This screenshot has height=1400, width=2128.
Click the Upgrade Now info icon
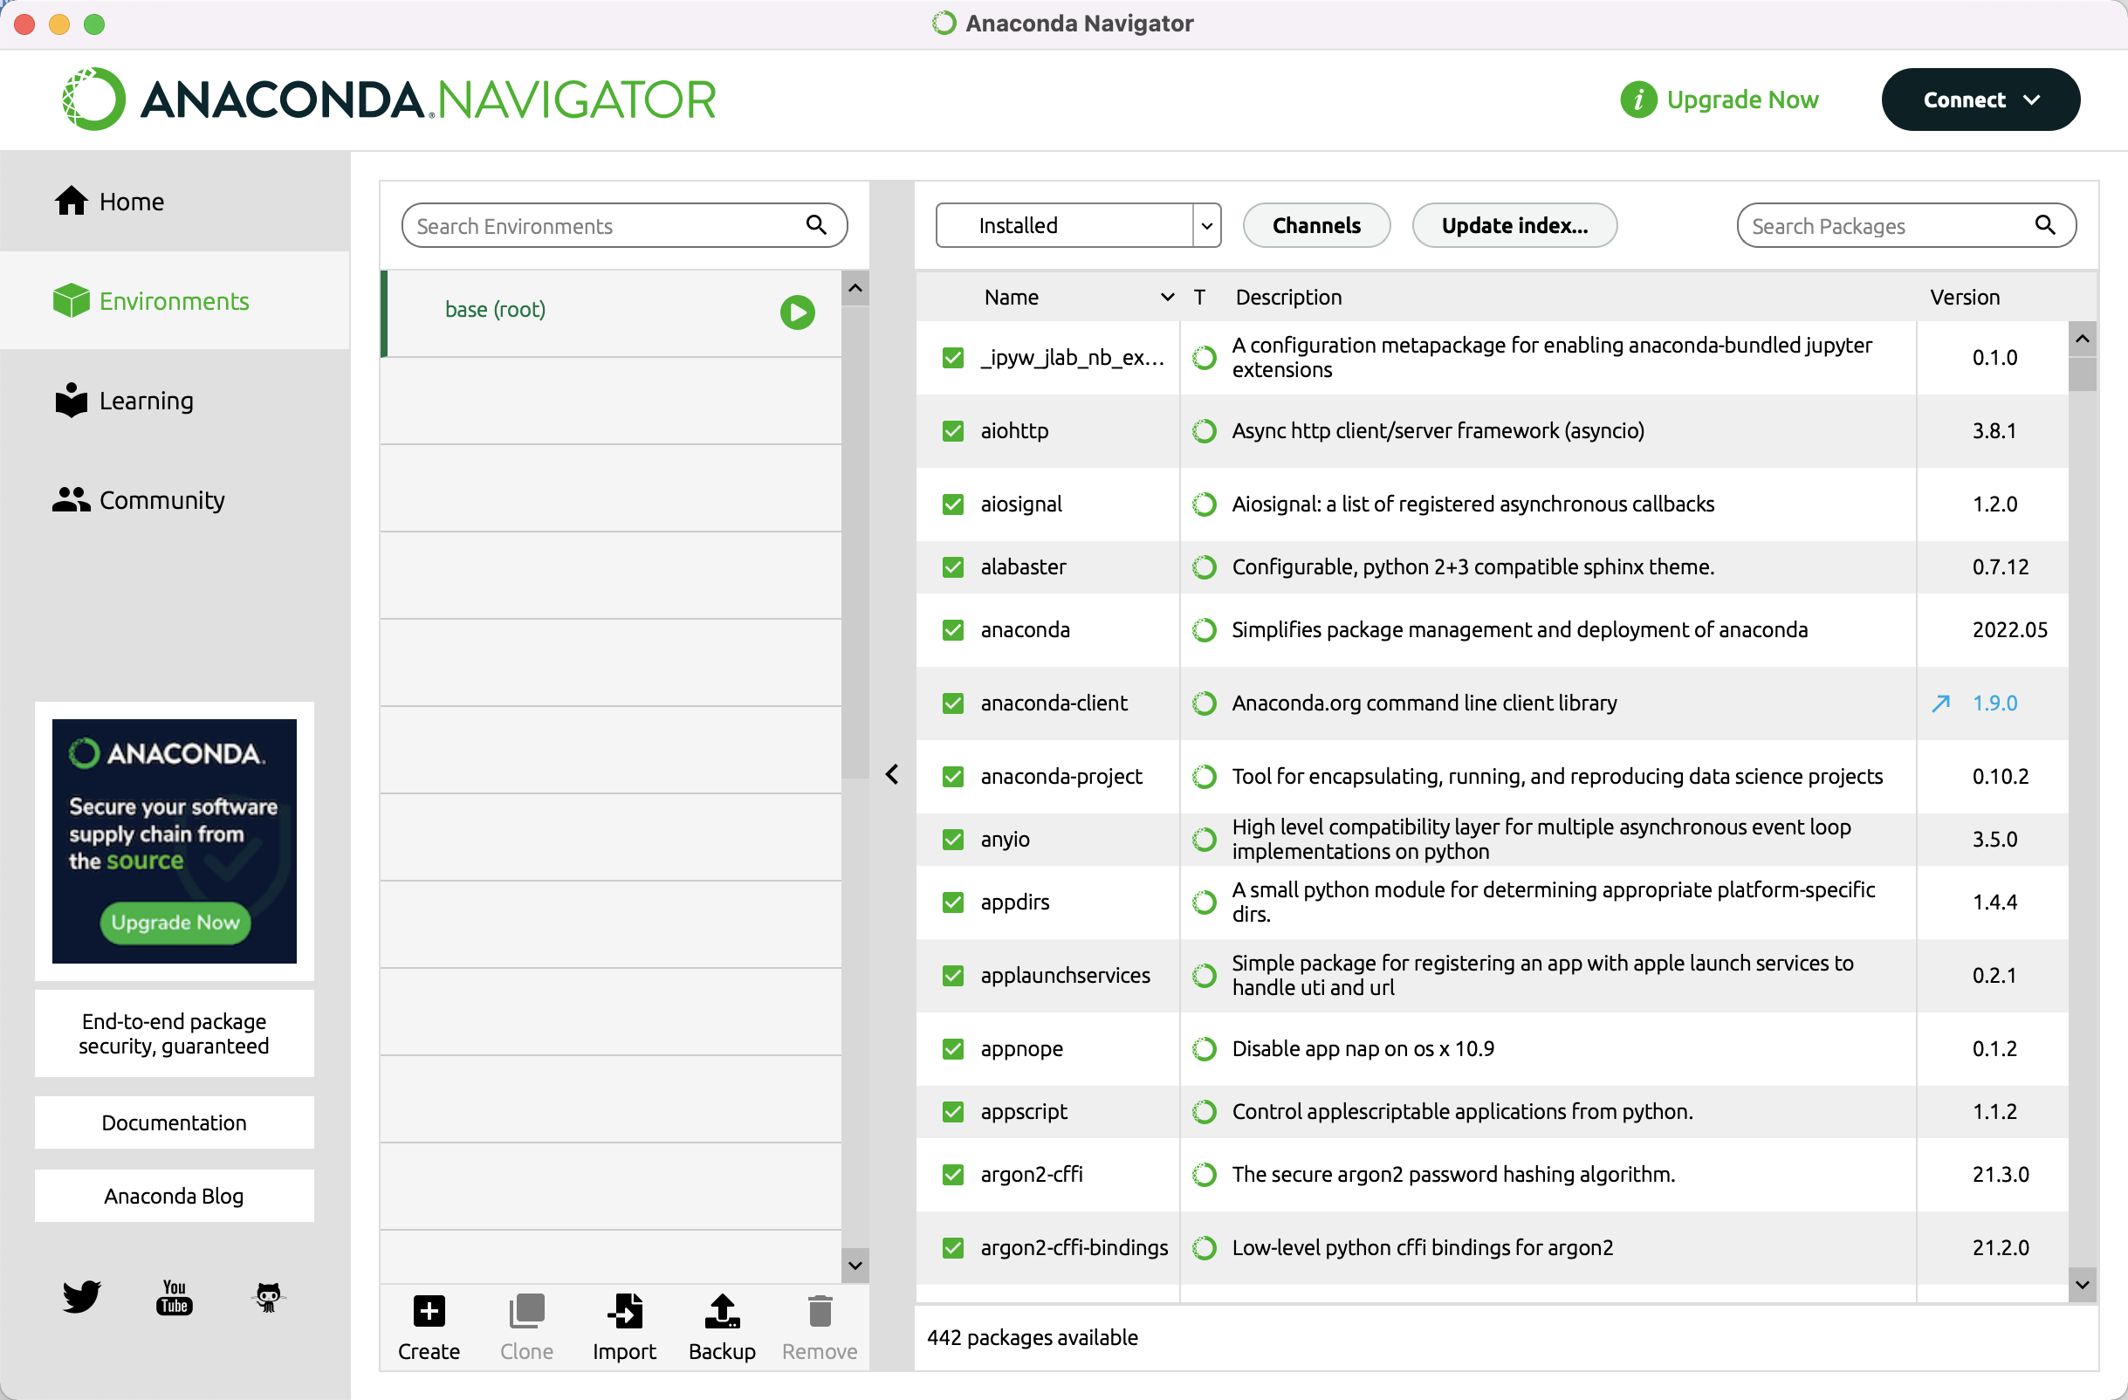1638,100
